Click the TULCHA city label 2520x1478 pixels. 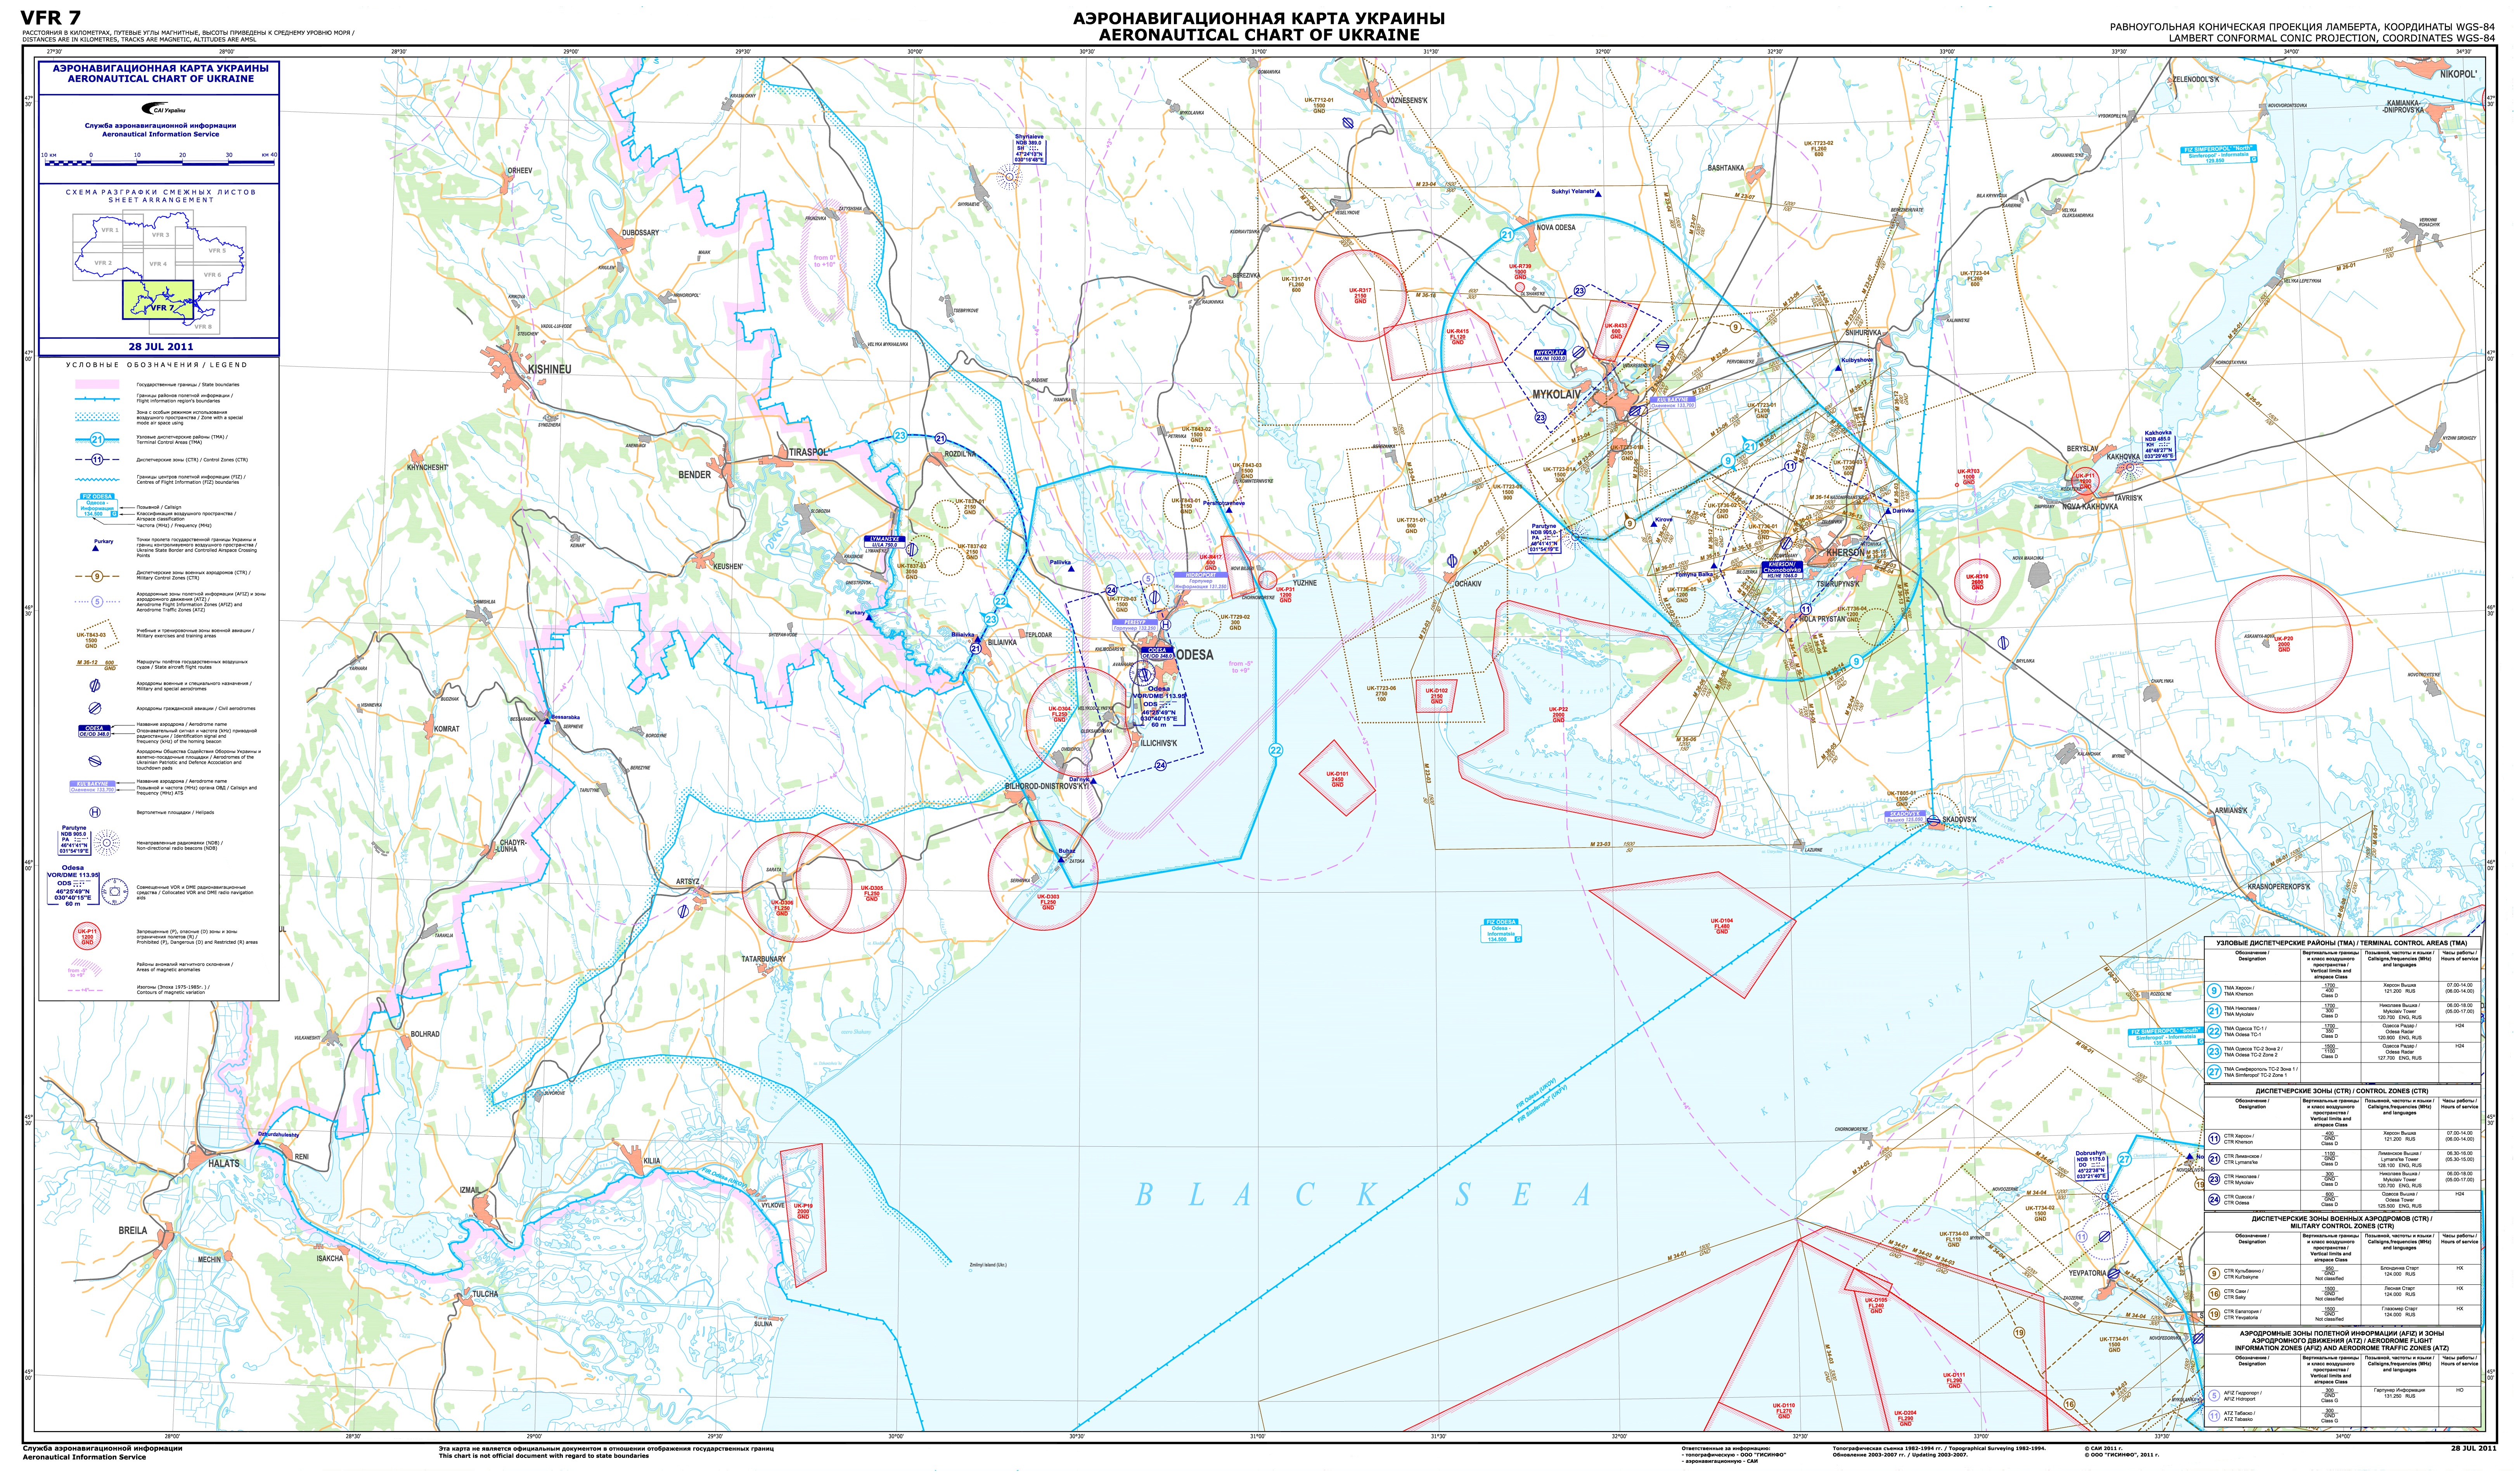[x=485, y=1294]
